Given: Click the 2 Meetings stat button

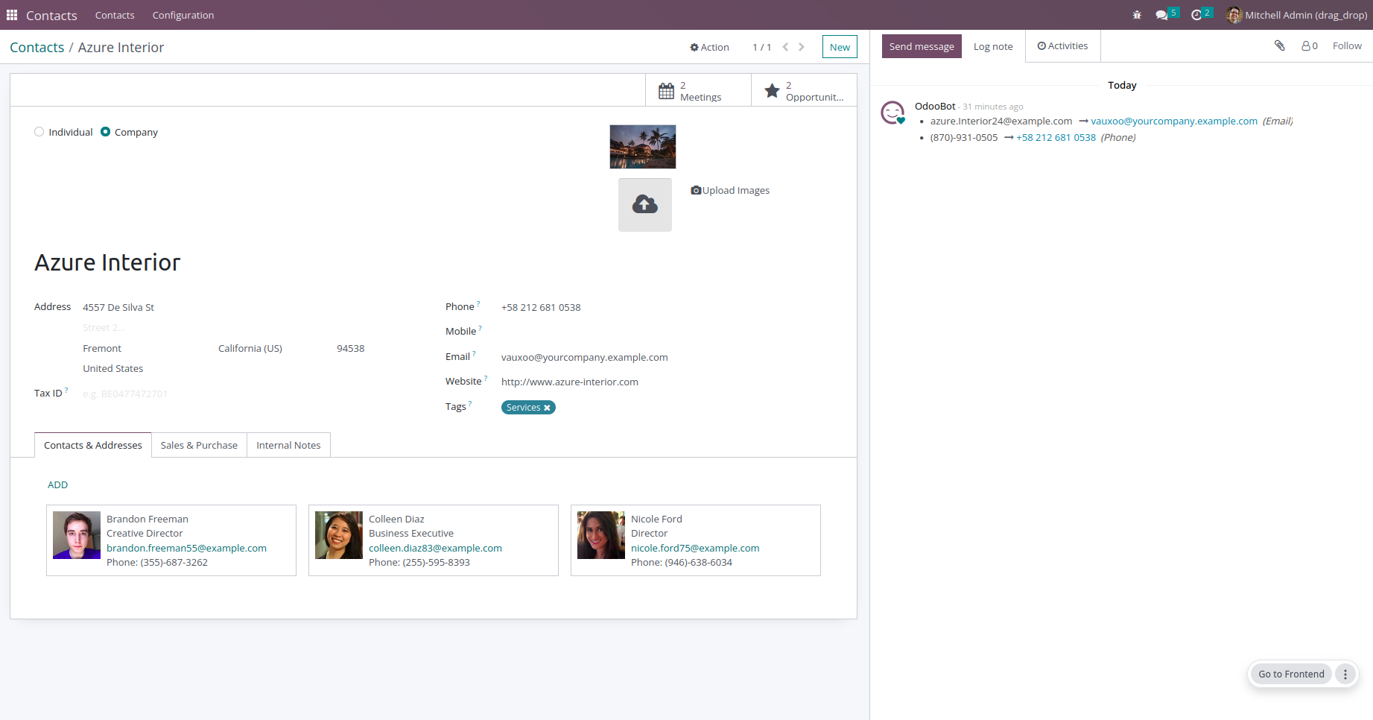Looking at the screenshot, I should coord(698,90).
